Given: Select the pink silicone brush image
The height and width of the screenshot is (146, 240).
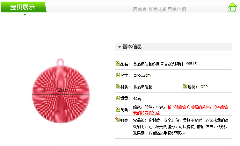Looking at the screenshot, I should coord(61,91).
